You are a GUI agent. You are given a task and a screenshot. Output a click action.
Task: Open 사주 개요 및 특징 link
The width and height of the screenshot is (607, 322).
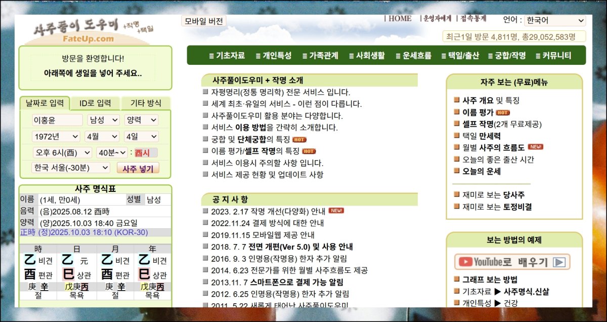[x=491, y=101]
